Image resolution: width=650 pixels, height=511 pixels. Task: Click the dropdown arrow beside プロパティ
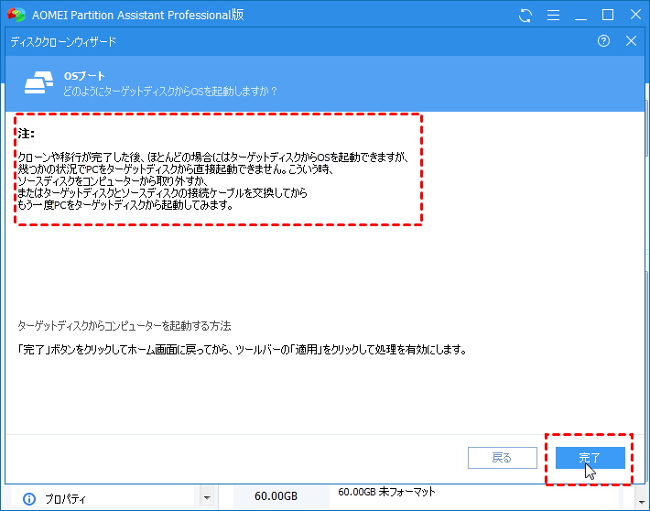click(207, 497)
